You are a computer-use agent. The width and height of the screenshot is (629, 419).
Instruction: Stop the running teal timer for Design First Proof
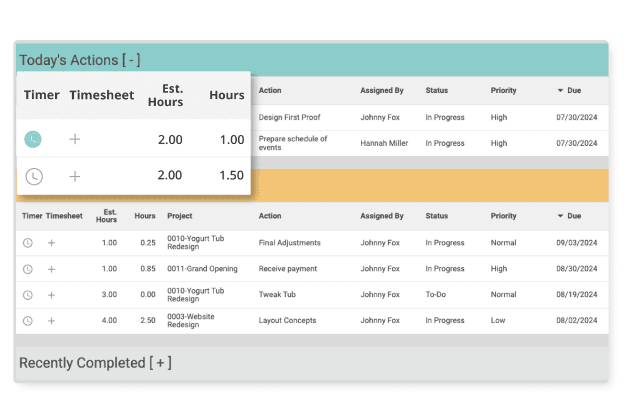(x=33, y=139)
